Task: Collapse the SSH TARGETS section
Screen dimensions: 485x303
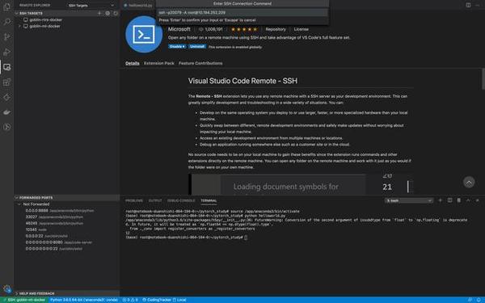Action: (17, 13)
